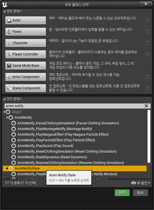Select the highlighted AnimNotifyState row
The width and height of the screenshot is (154, 210).
(75, 168)
